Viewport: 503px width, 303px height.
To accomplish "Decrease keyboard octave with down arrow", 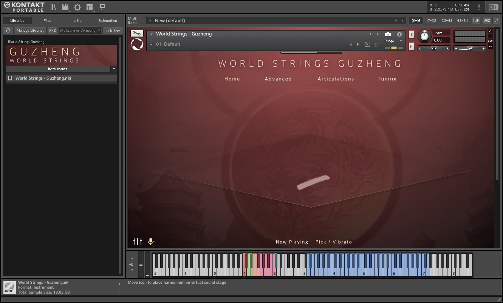I will [x=132, y=270].
